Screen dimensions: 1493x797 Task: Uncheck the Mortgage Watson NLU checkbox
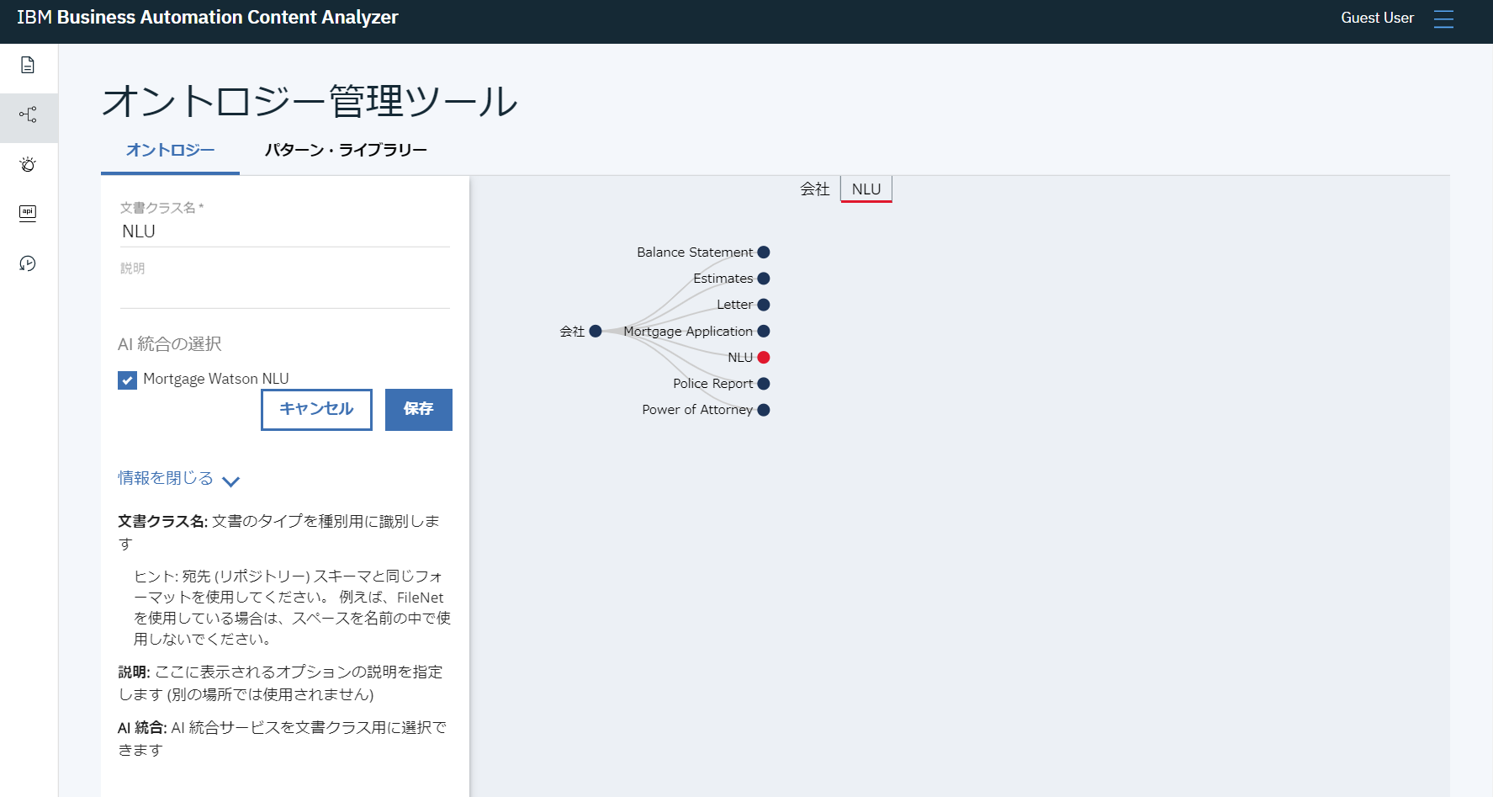click(127, 380)
